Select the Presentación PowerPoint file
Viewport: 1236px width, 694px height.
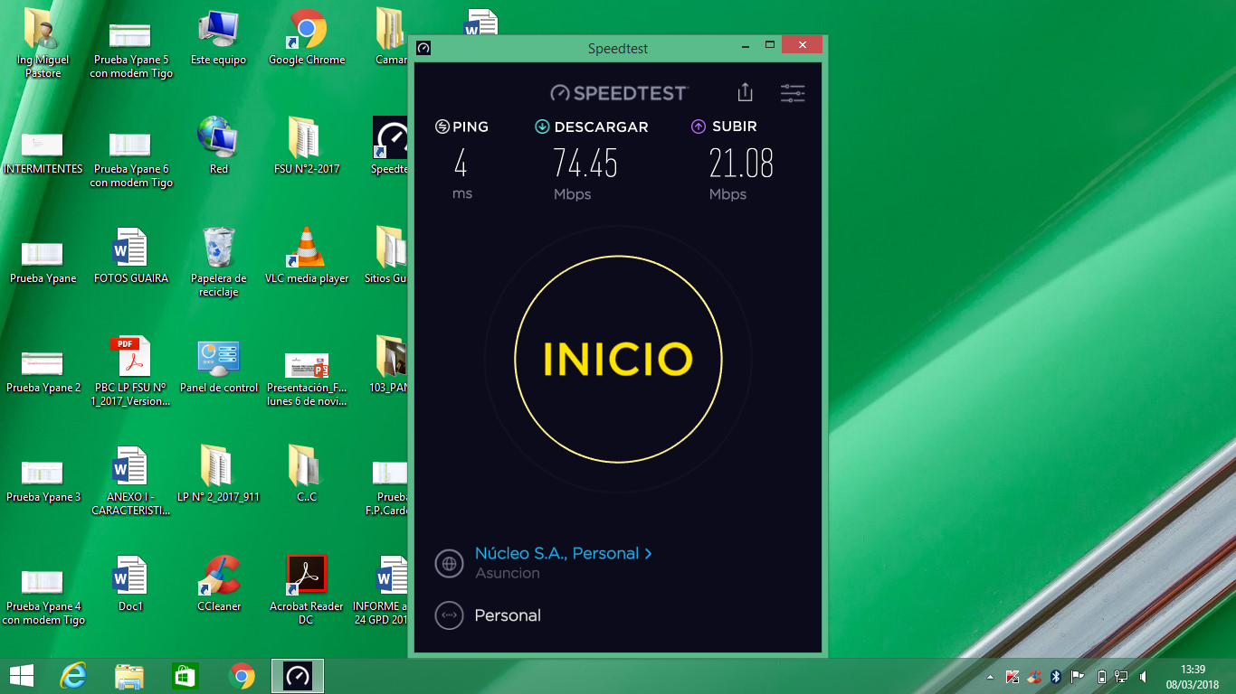[x=307, y=379]
